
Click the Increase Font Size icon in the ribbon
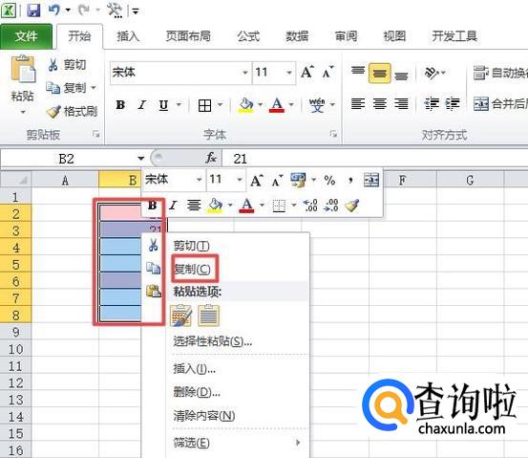pyautogui.click(x=307, y=72)
